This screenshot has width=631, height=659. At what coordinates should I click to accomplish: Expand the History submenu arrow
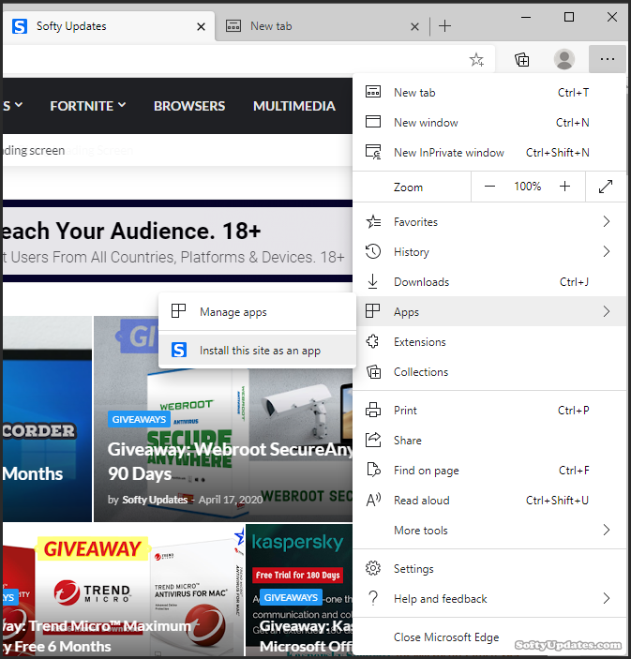tap(607, 251)
